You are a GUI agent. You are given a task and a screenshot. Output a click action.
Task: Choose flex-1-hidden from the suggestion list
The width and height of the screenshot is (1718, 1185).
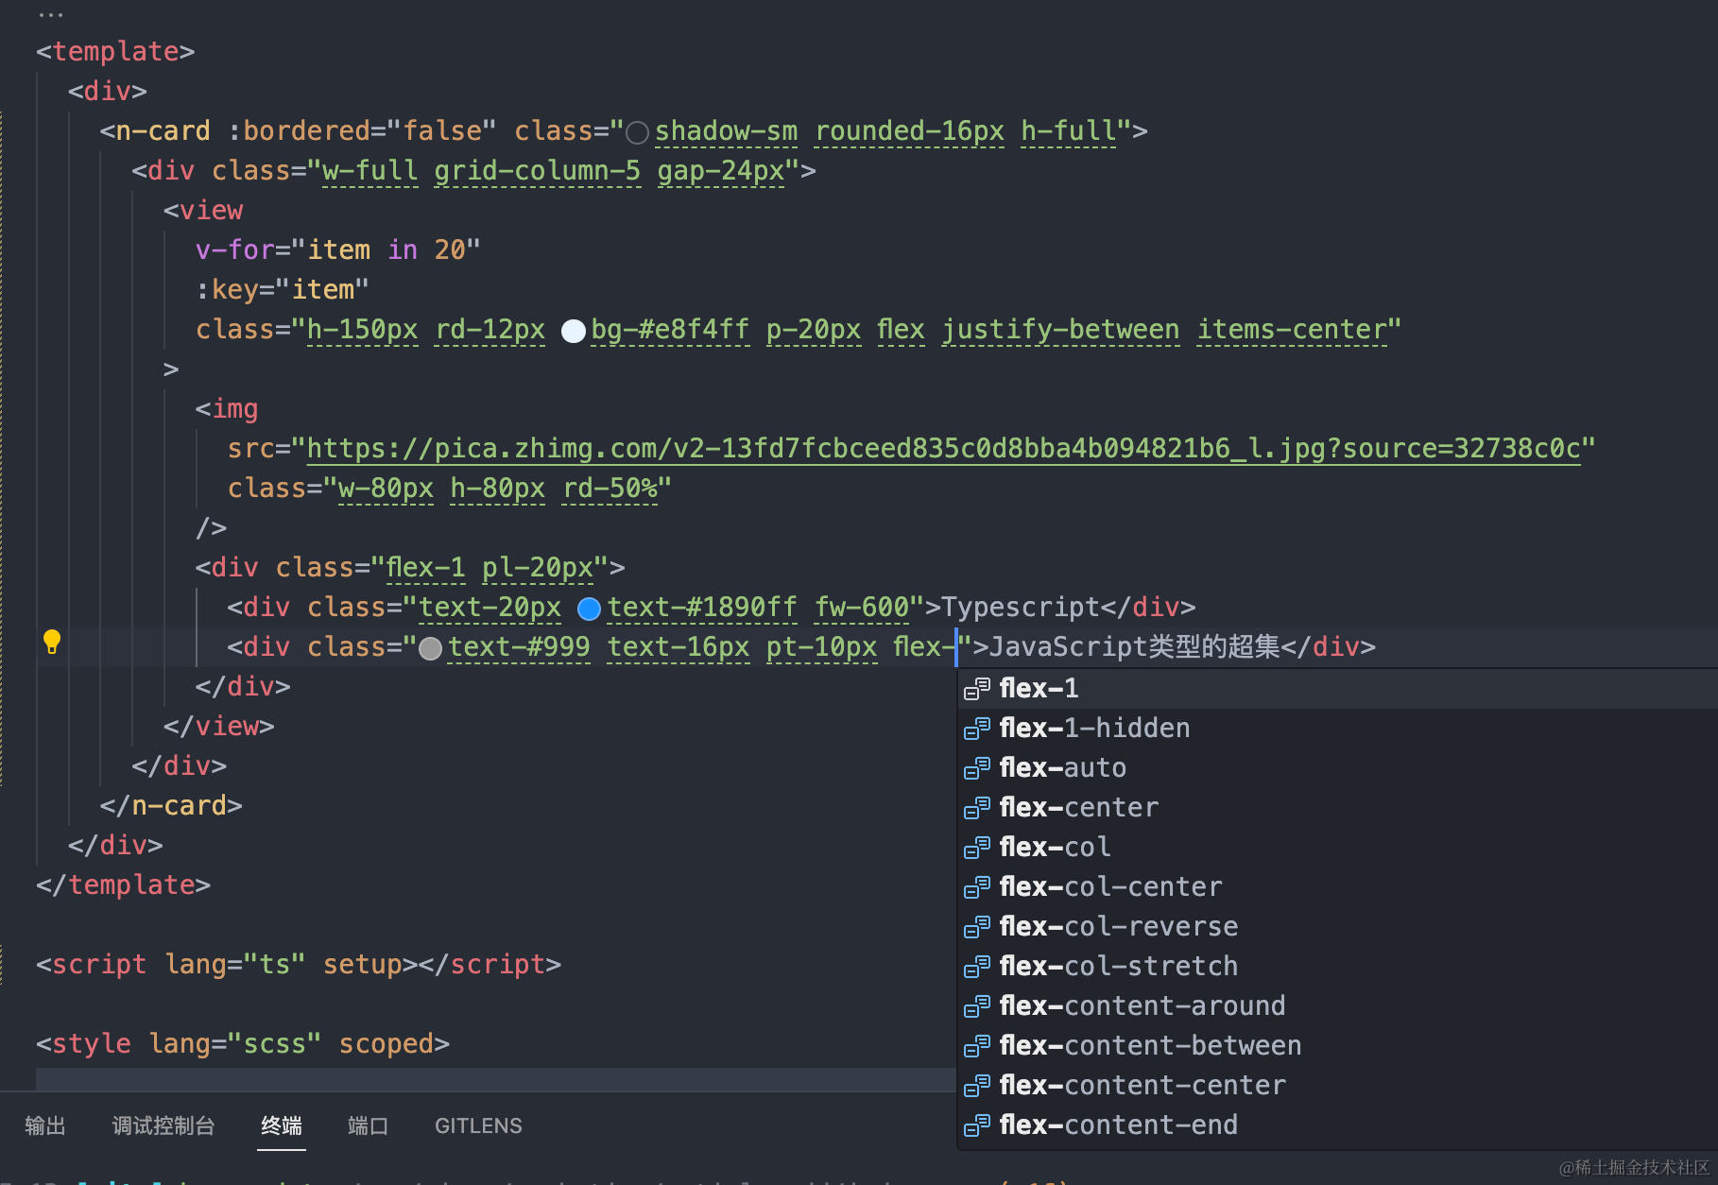click(1337, 729)
